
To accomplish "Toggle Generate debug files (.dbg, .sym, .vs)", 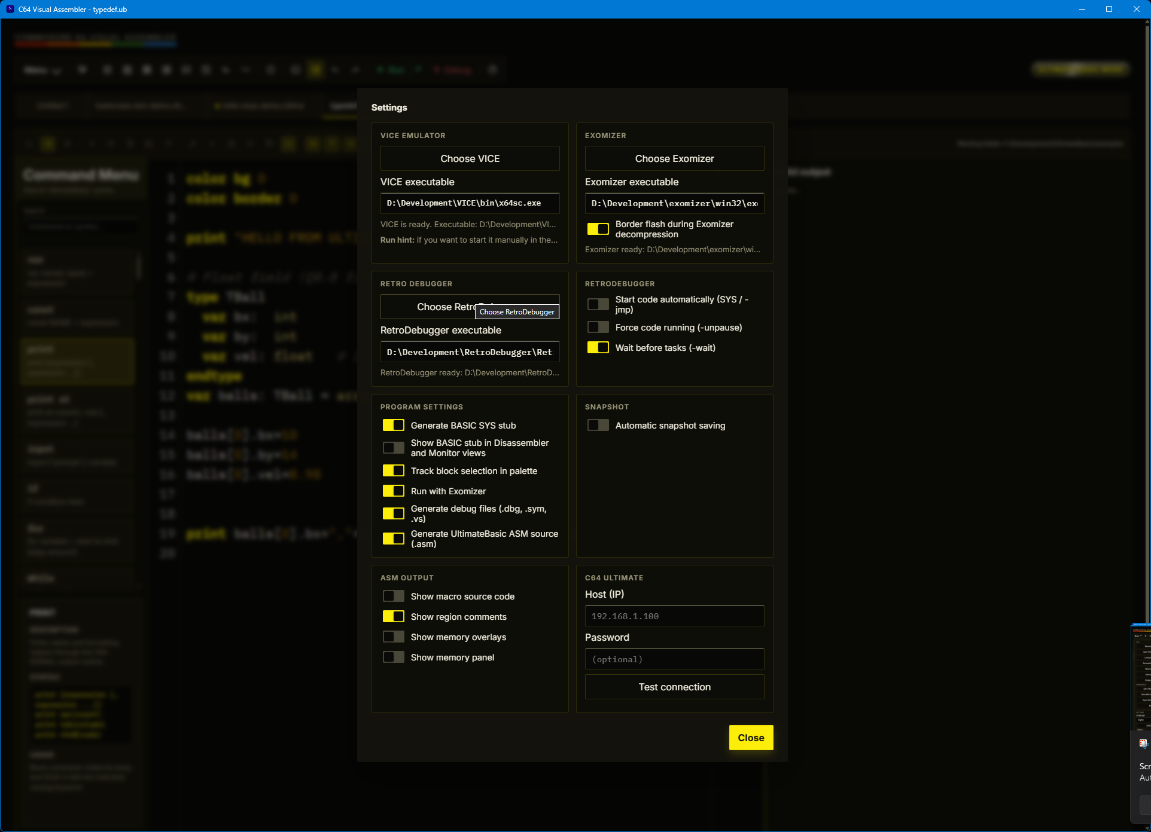I will click(393, 513).
